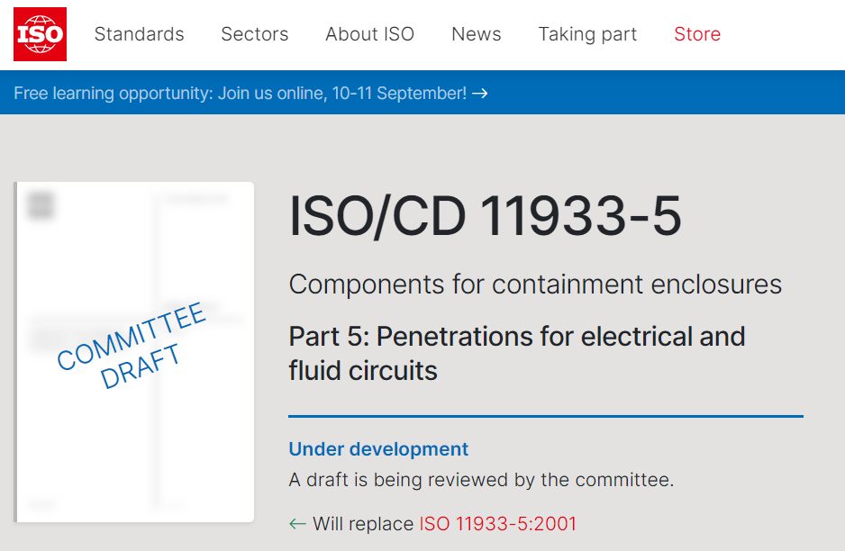Open the About ISO menu
Screen dimensions: 845x551
tap(369, 34)
